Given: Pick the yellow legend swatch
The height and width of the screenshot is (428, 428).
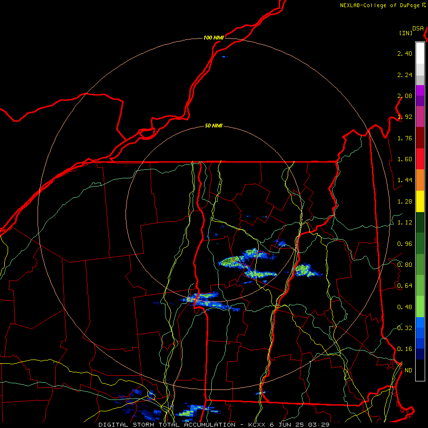Looking at the screenshot, I should pyautogui.click(x=420, y=202).
